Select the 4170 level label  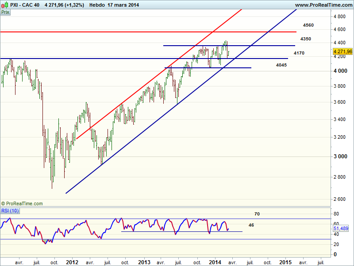[x=299, y=53]
